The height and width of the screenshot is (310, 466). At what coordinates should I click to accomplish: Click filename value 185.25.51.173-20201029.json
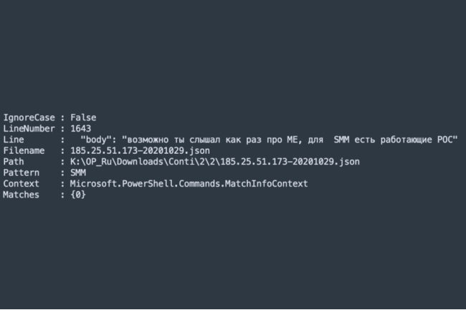point(140,150)
